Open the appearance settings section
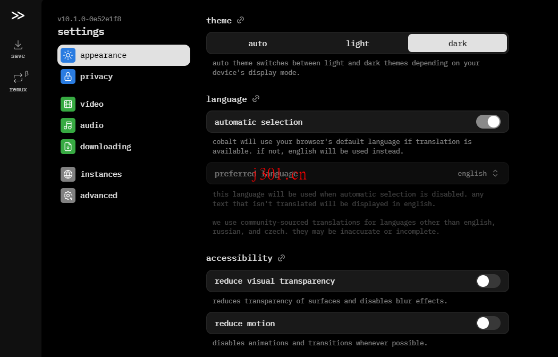 point(123,55)
